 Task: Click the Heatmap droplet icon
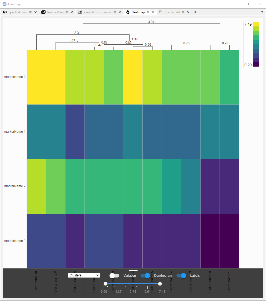coord(128,12)
